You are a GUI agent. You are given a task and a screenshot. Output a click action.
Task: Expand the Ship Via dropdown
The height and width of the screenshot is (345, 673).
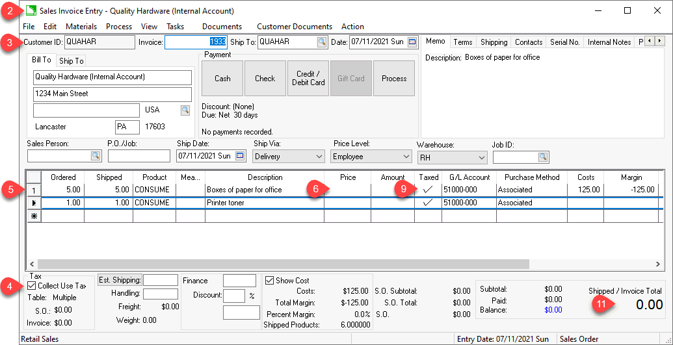pos(319,157)
